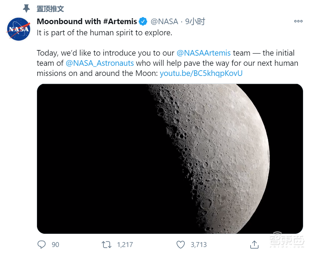The width and height of the screenshot is (311, 254).
Task: Click the pin icon above the tweet
Action: point(26,8)
